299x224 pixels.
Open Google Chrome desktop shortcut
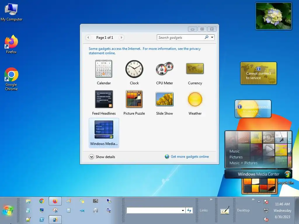(x=11, y=79)
